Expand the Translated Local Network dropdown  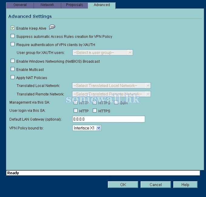(x=111, y=86)
